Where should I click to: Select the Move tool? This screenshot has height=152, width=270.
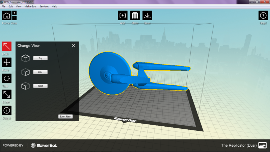pyautogui.click(x=7, y=62)
